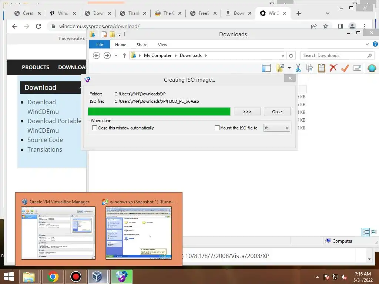Viewport: 379px width, 284px height.
Task: Expand the address bar history dropdown
Action: (283, 55)
